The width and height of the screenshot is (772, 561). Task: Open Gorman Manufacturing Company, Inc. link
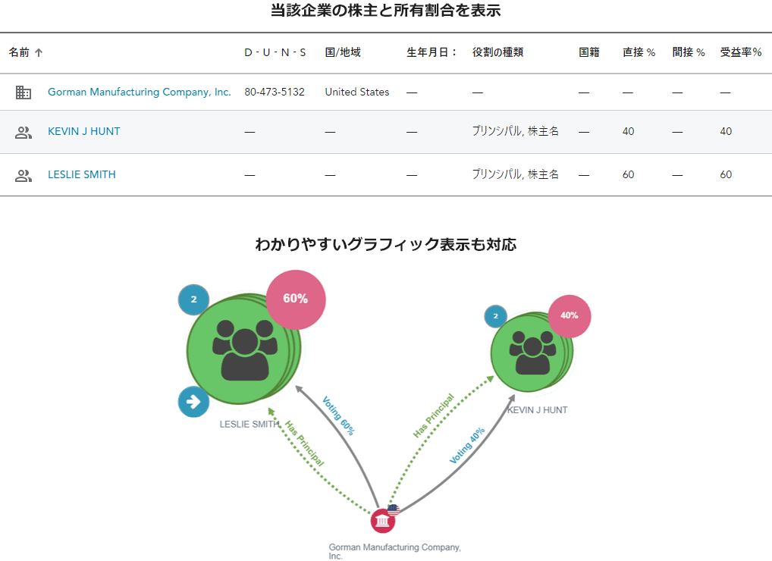140,92
